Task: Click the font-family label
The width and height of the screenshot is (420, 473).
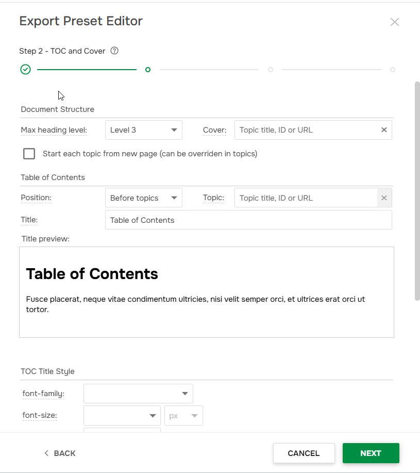Action: (43, 394)
